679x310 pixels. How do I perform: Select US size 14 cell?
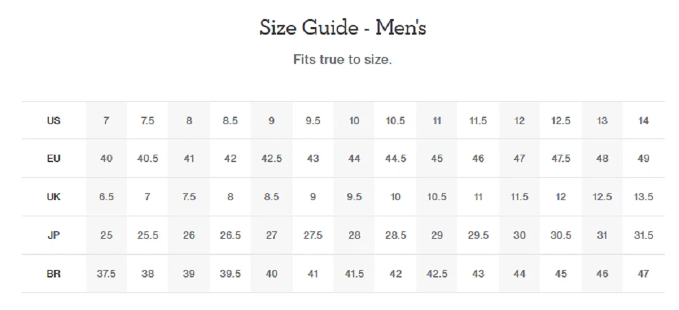644,121
